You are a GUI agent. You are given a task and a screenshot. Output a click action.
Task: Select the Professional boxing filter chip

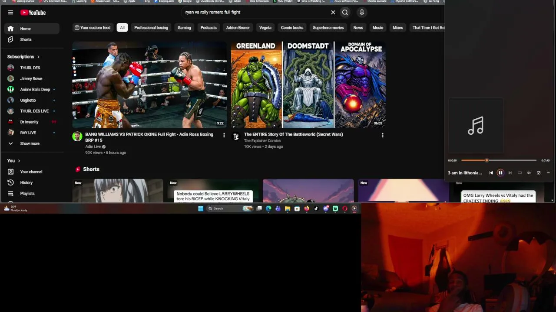pos(151,28)
